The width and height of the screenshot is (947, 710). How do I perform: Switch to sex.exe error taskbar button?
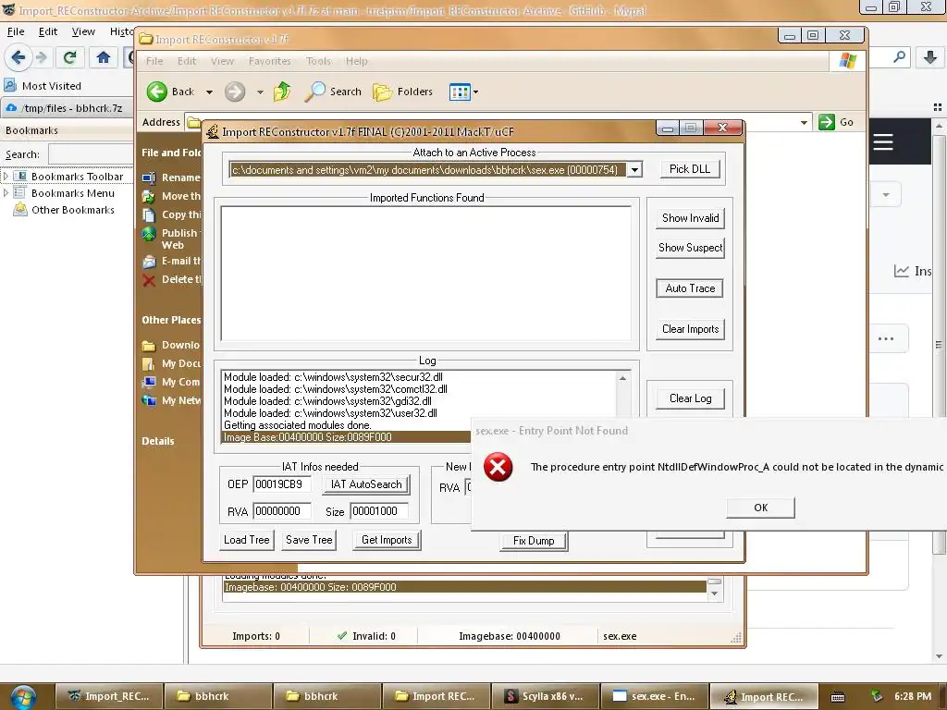655,696
